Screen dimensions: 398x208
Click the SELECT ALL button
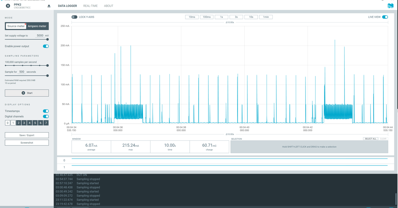370,139
